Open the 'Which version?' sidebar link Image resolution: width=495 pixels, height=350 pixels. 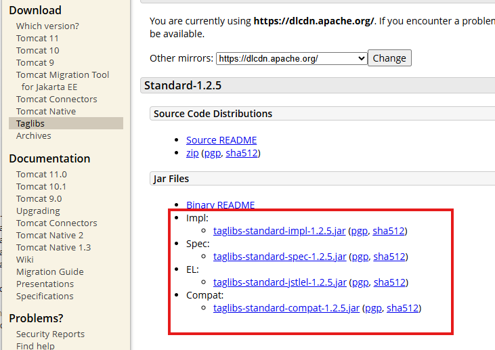[x=47, y=26]
